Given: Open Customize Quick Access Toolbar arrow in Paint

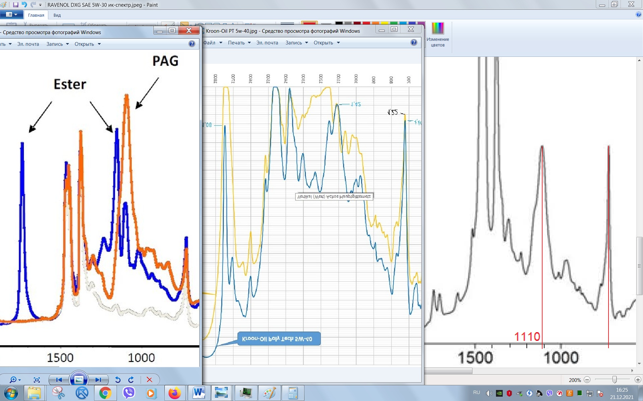Looking at the screenshot, I should click(x=40, y=5).
